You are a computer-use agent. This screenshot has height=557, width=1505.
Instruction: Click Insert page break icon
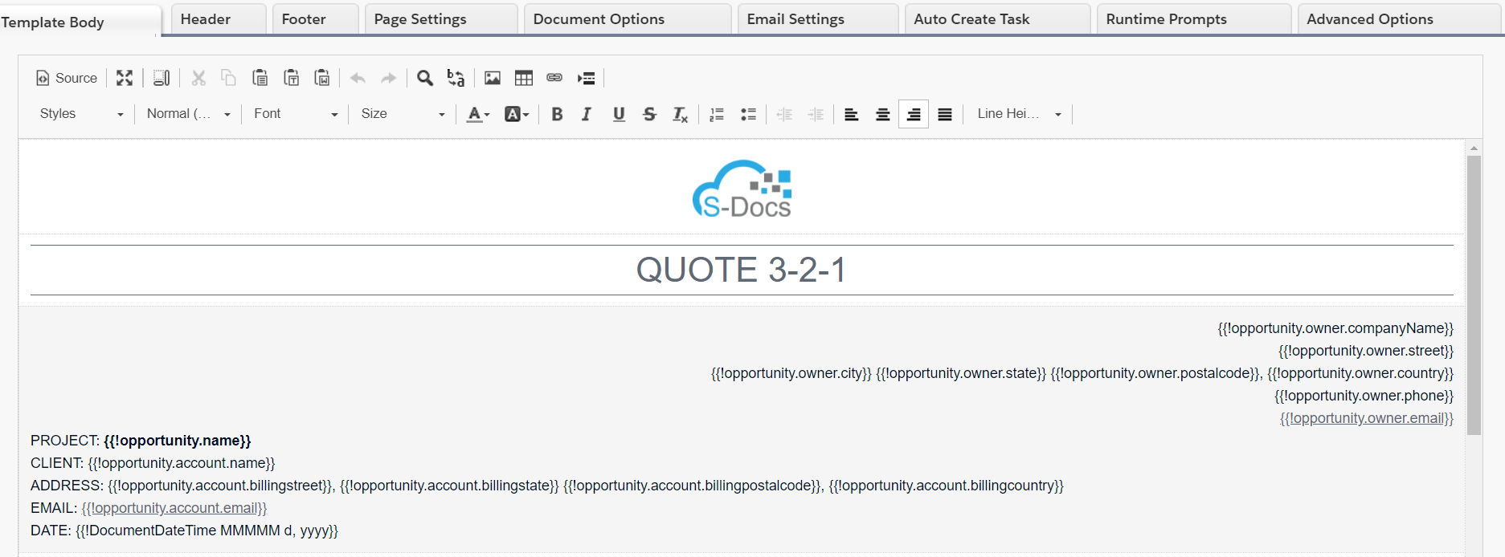point(586,78)
